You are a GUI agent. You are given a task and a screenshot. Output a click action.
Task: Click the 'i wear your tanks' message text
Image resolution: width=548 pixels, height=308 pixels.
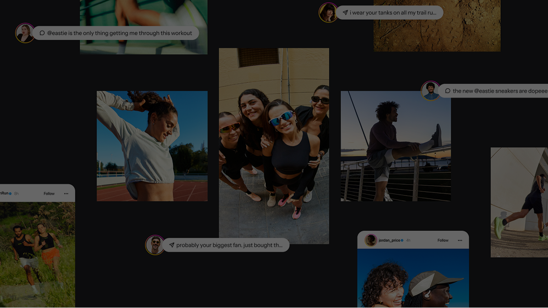(x=393, y=13)
